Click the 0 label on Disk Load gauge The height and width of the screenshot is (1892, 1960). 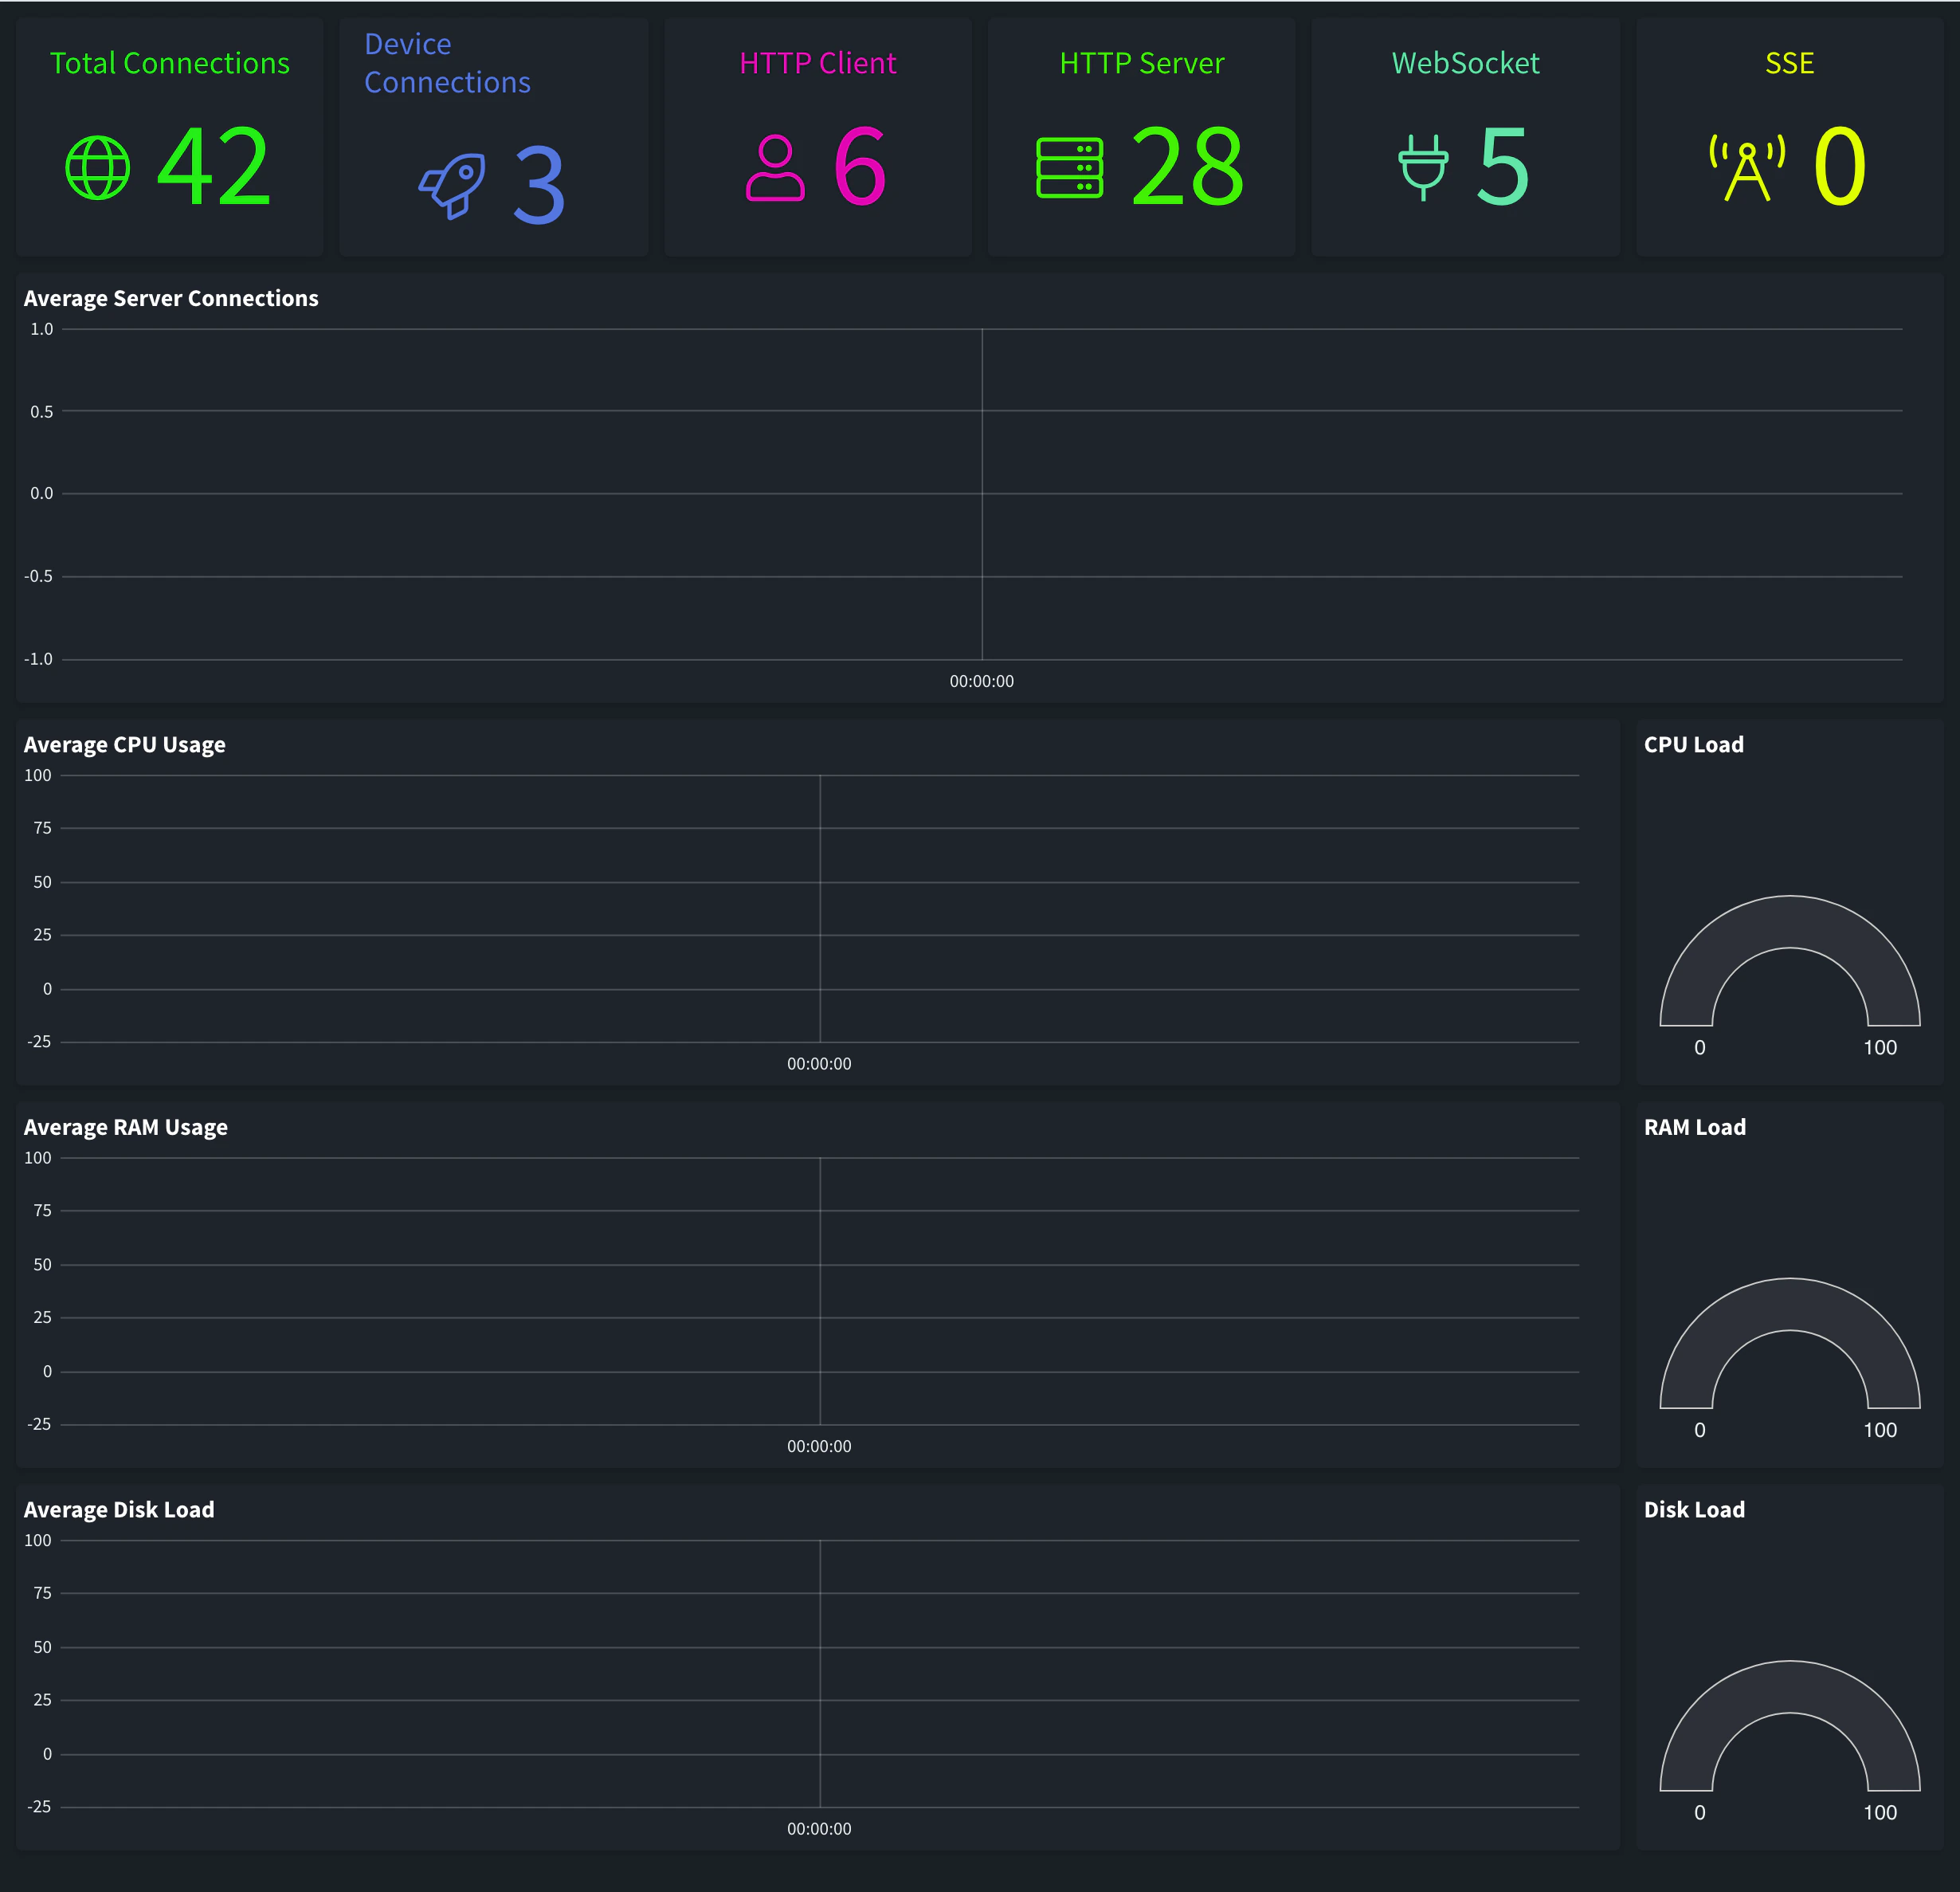[1700, 1812]
